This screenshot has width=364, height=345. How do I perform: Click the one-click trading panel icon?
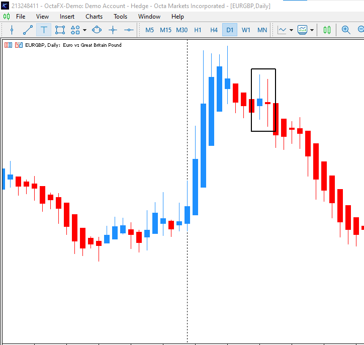coord(9,45)
